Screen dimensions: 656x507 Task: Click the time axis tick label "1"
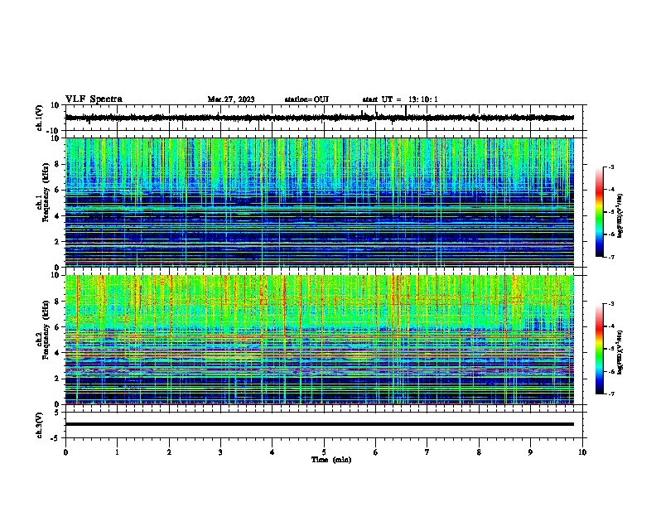pyautogui.click(x=117, y=452)
